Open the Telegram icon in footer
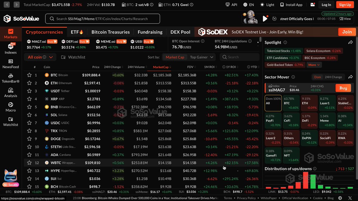 [340, 198]
